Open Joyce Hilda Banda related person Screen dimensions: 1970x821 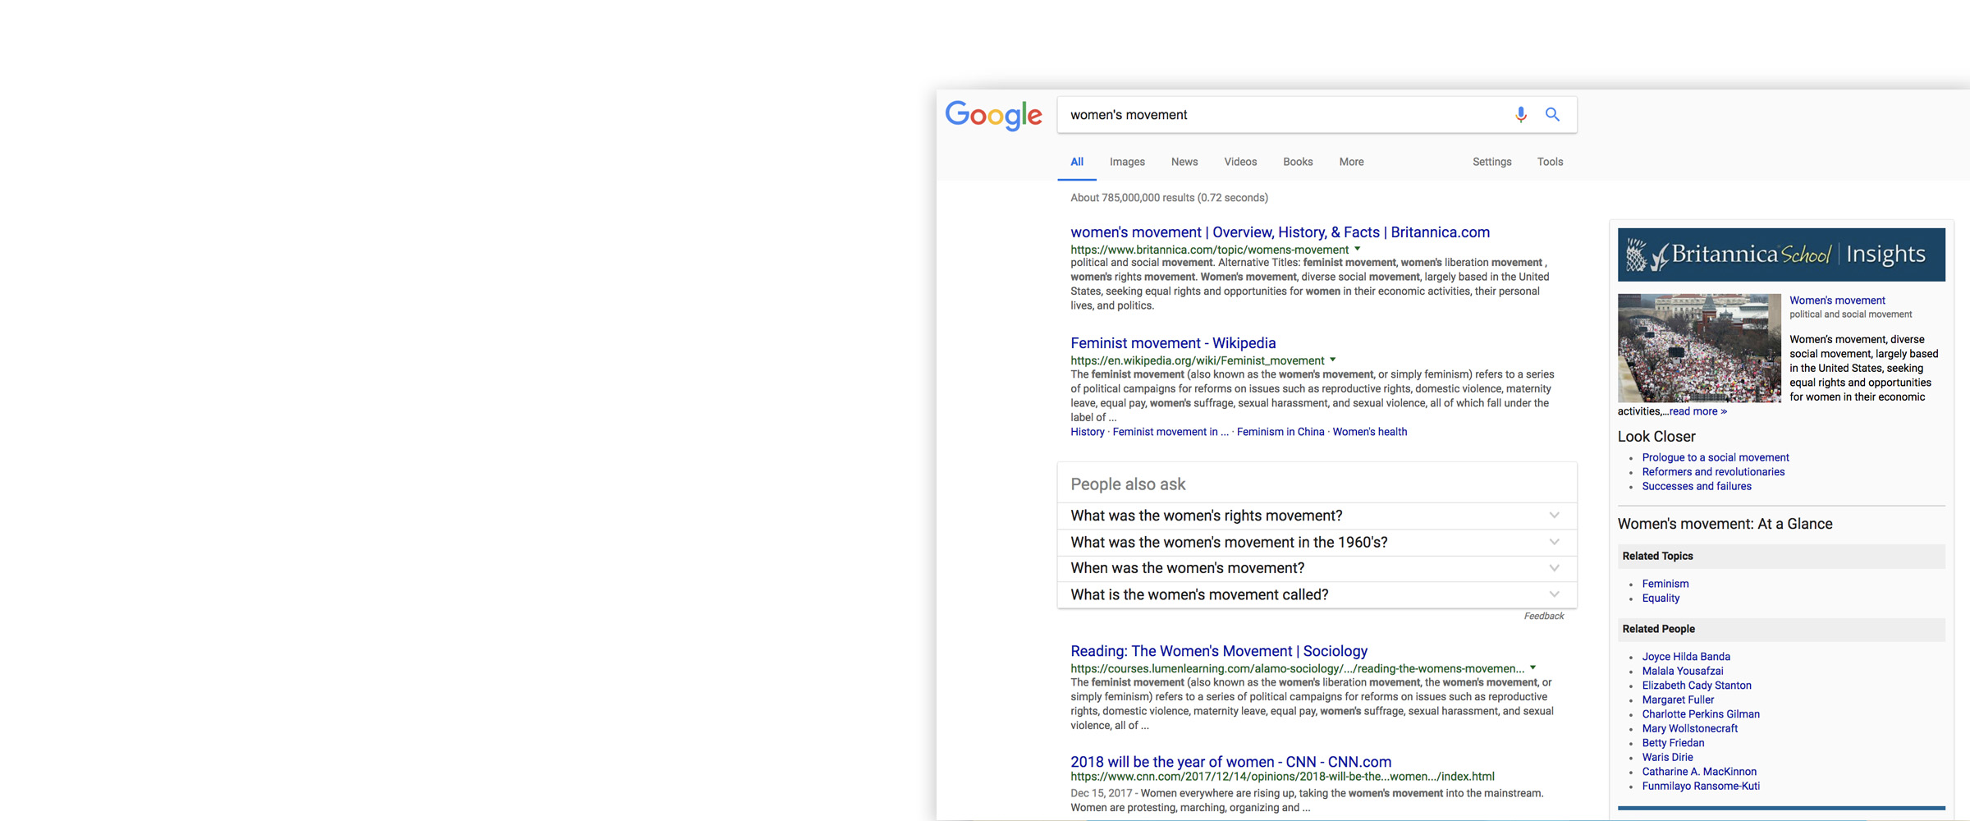[x=1686, y=657]
